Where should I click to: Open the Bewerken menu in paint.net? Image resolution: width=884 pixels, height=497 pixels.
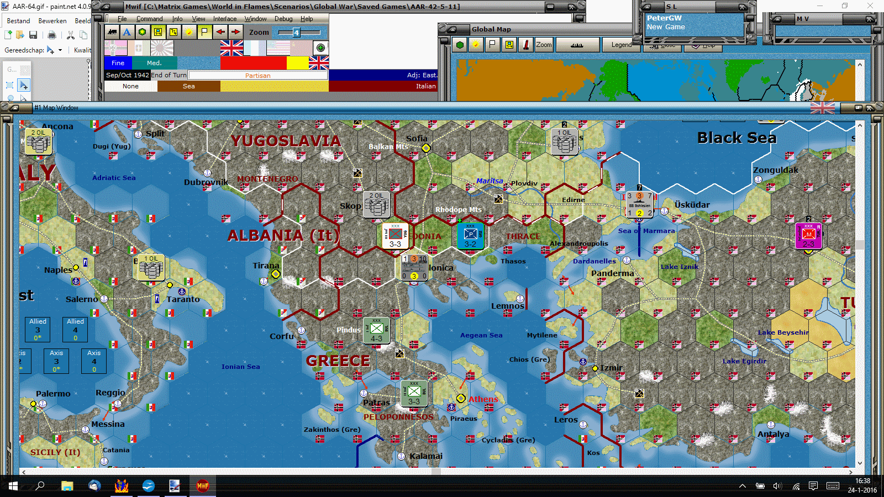click(52, 21)
